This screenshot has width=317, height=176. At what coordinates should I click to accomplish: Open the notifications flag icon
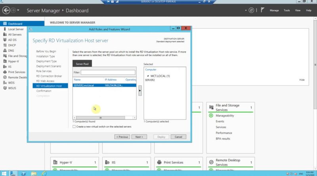tap(262, 10)
